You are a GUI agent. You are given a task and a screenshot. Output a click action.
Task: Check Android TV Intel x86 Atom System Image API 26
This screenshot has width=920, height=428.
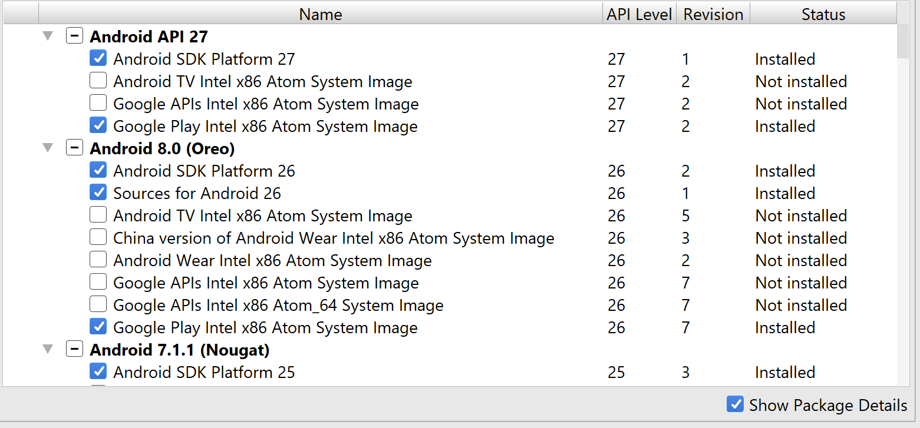pos(98,215)
